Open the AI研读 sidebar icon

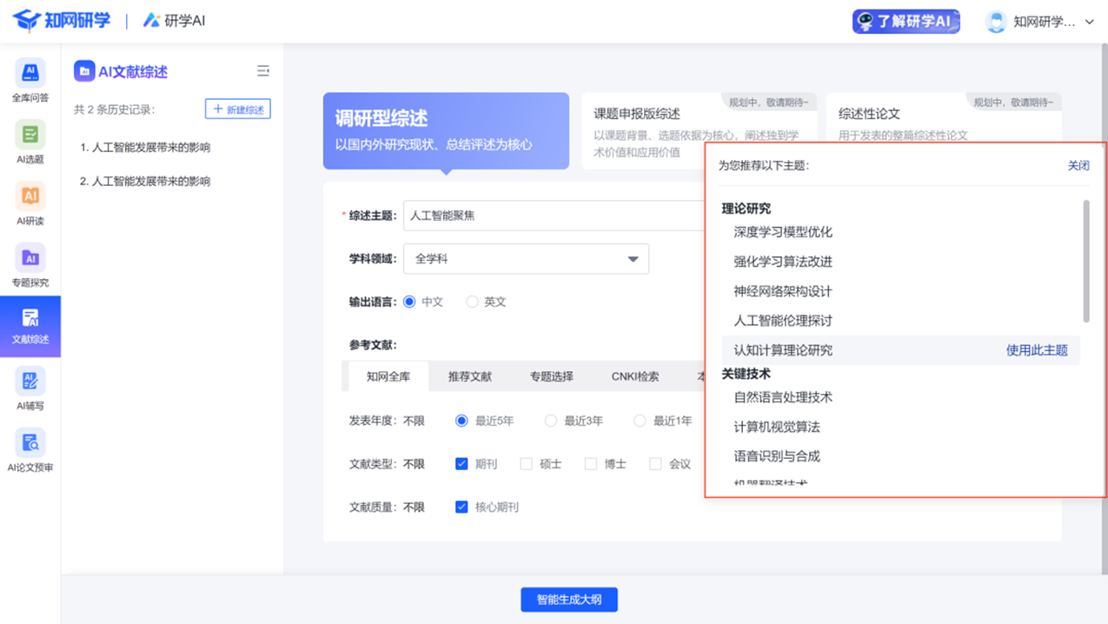click(x=30, y=204)
